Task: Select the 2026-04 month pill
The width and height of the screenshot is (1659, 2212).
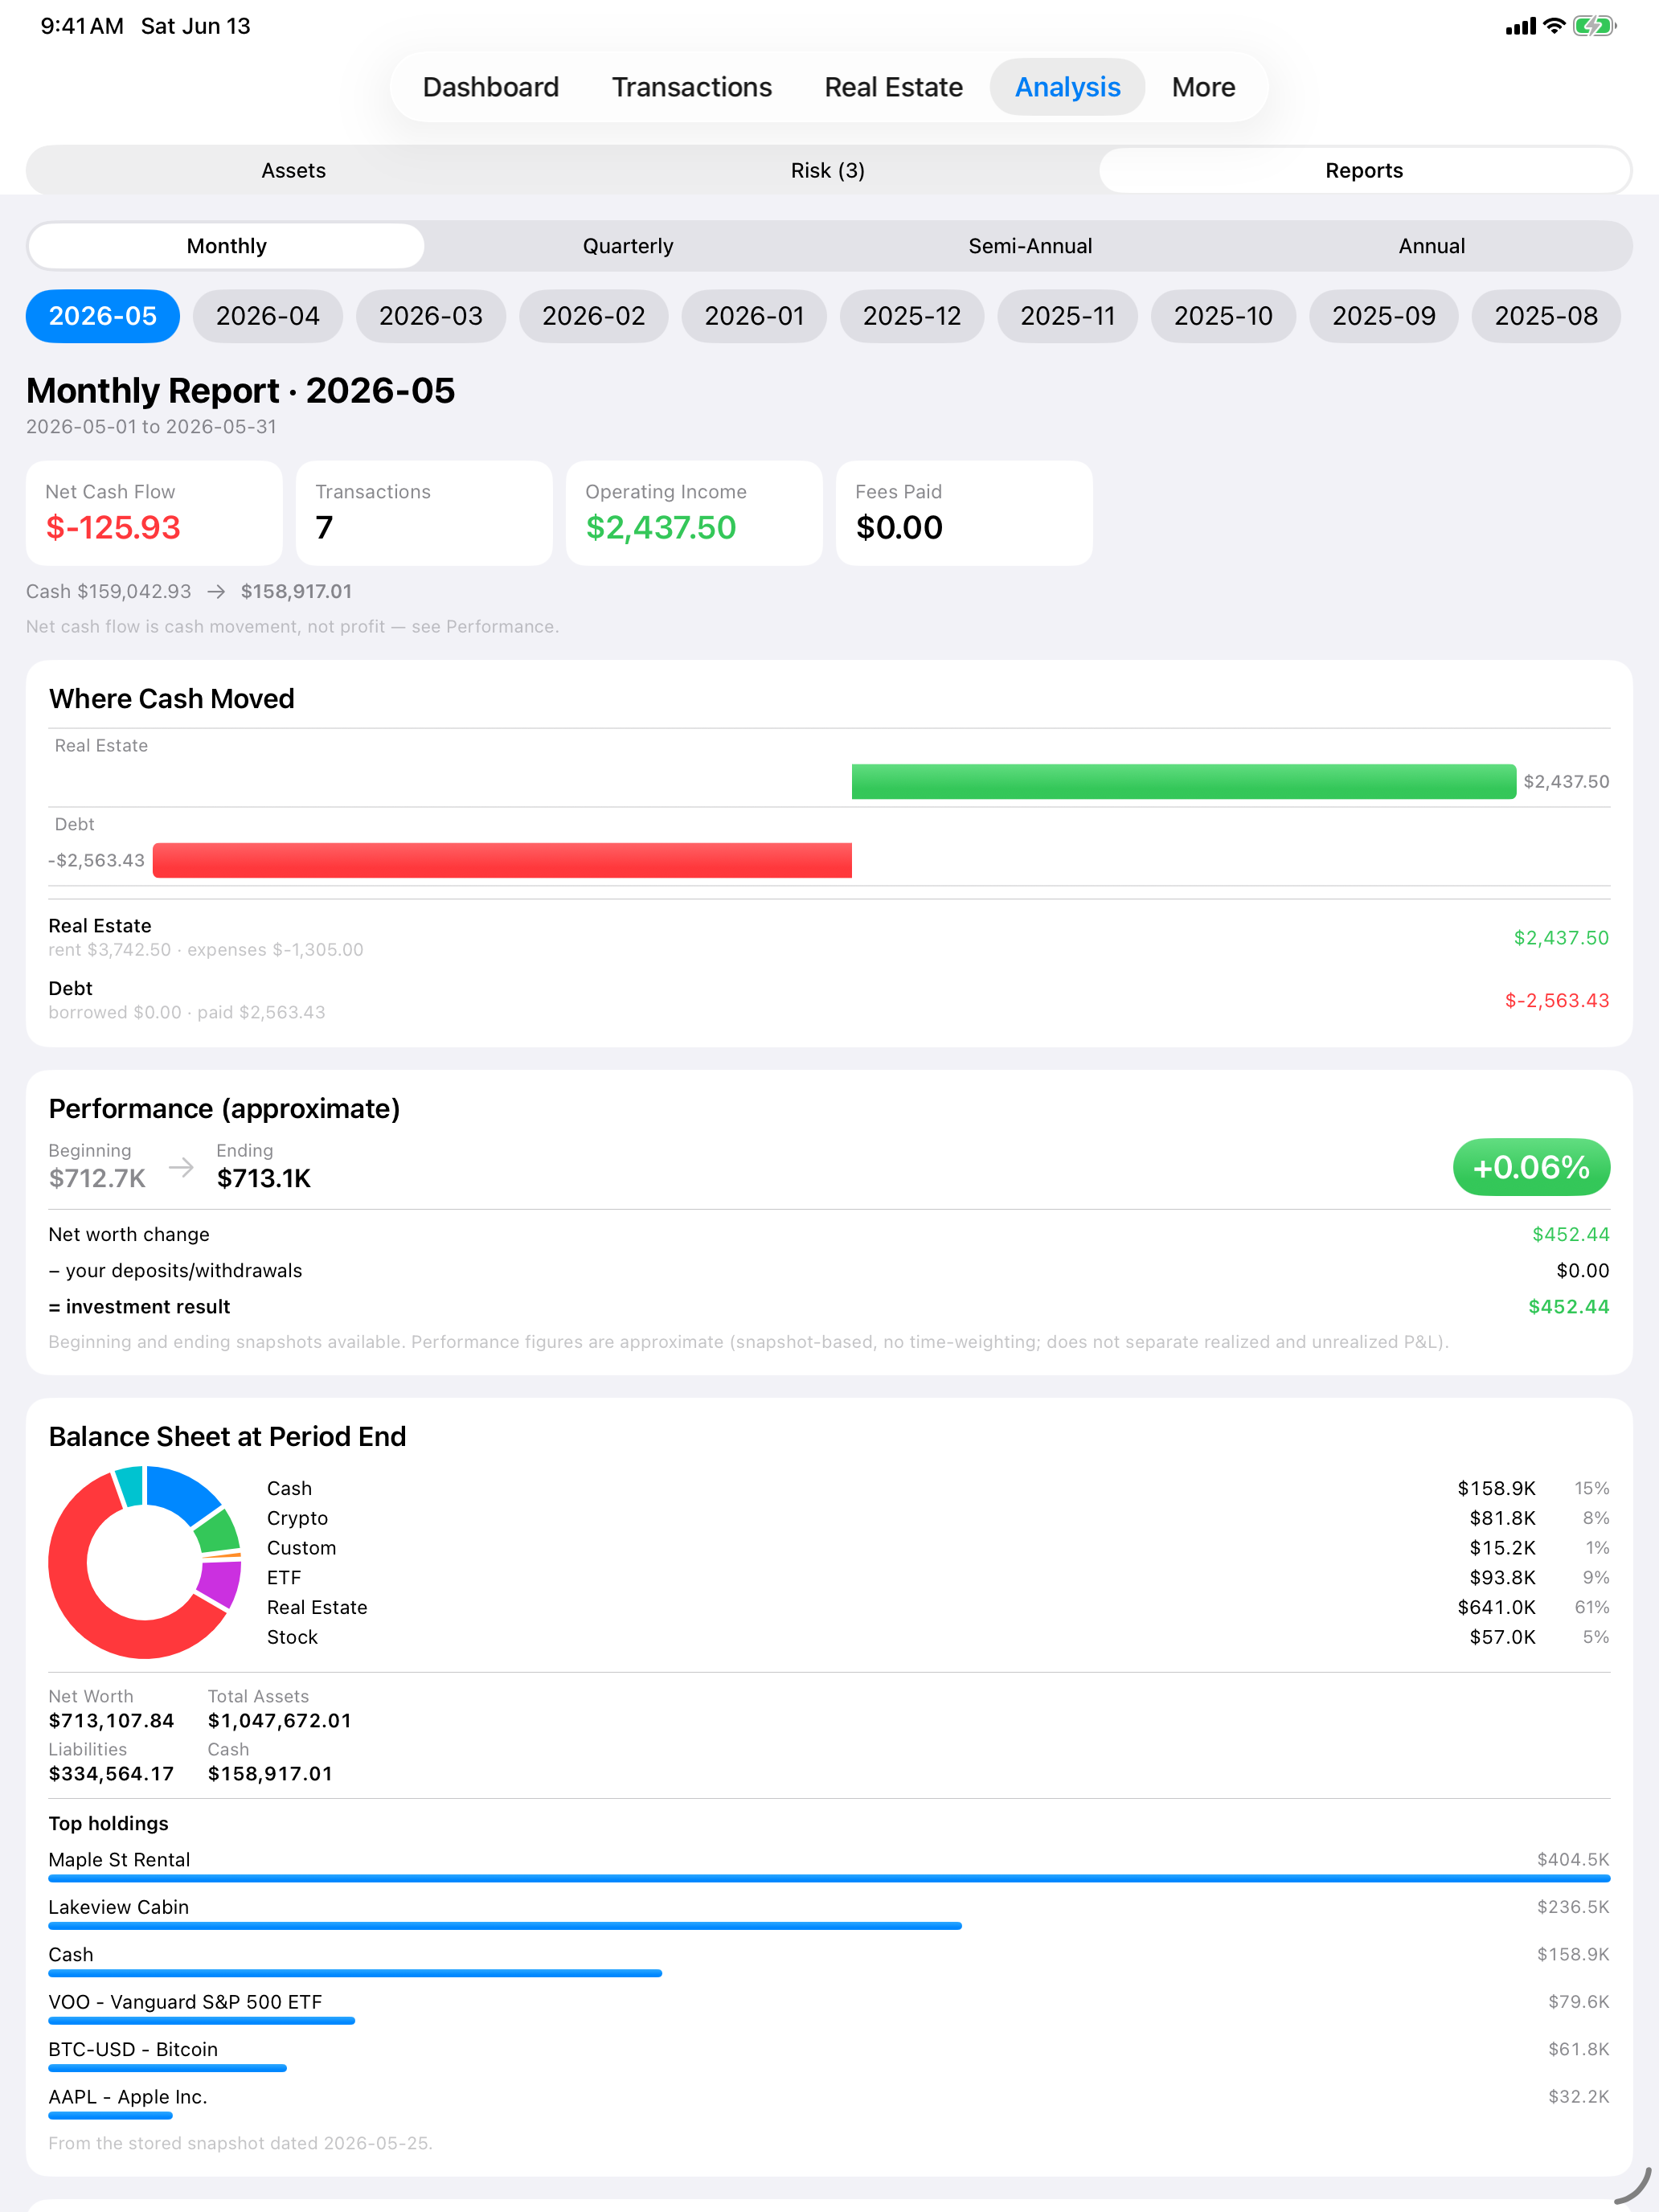Action: [268, 316]
